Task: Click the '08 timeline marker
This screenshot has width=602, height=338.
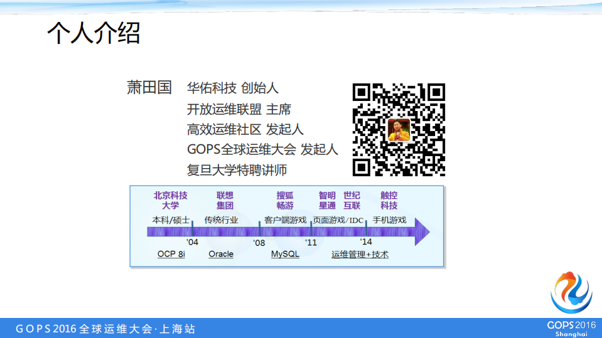Action: click(259, 243)
